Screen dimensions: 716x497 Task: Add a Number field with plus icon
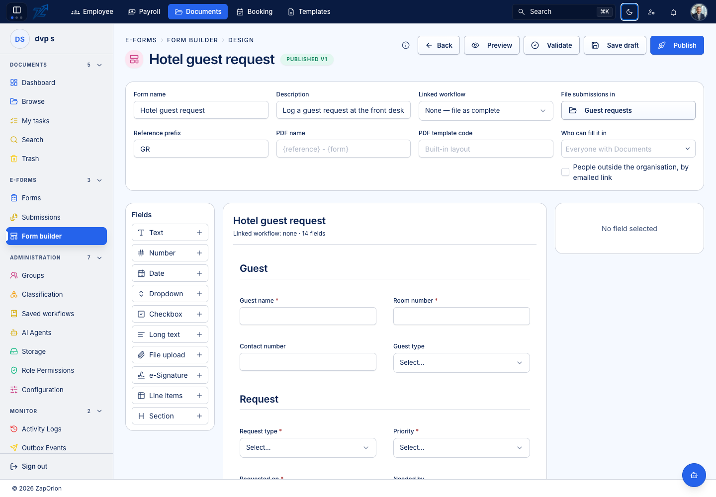coord(199,253)
